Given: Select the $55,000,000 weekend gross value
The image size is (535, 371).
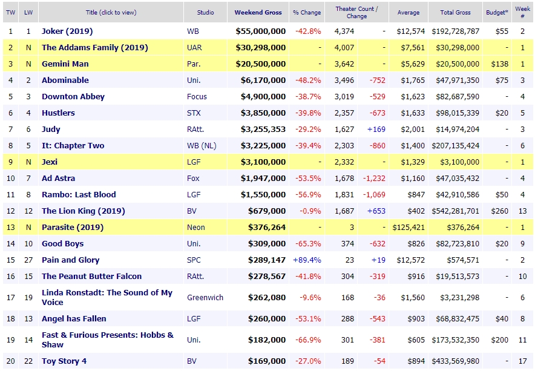Looking at the screenshot, I should click(x=260, y=31).
